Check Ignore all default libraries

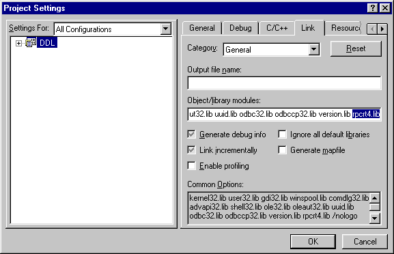(x=283, y=135)
